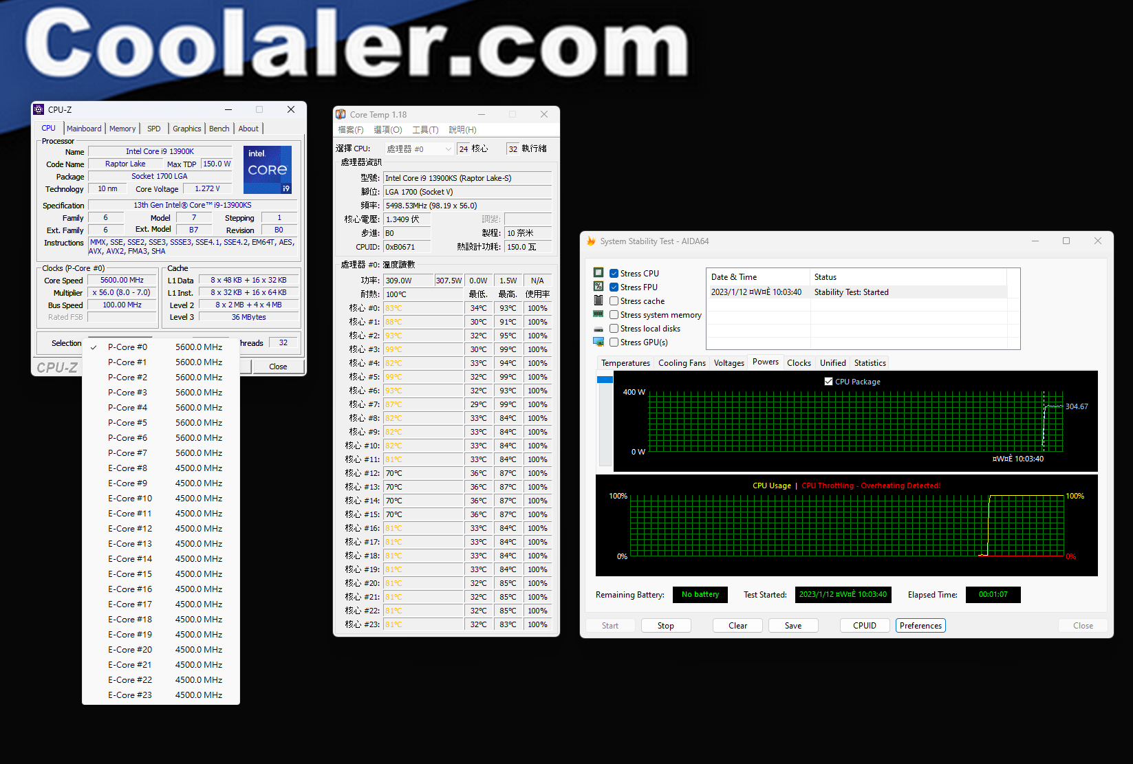Click the CPU-Z title bar app icon
Viewport: 1133px width, 764px height.
point(39,109)
